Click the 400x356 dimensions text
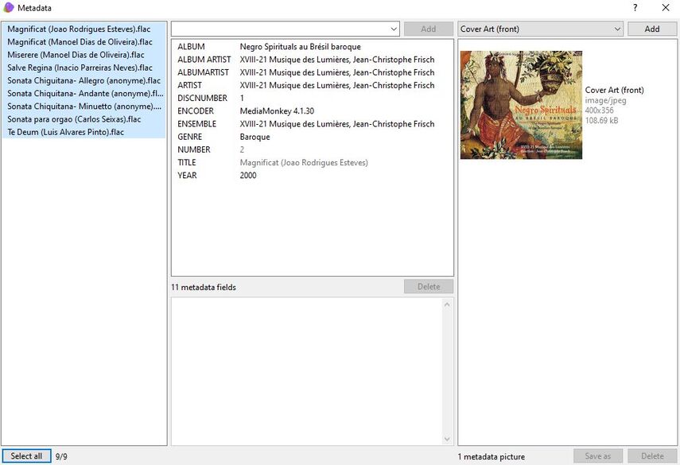 599,110
